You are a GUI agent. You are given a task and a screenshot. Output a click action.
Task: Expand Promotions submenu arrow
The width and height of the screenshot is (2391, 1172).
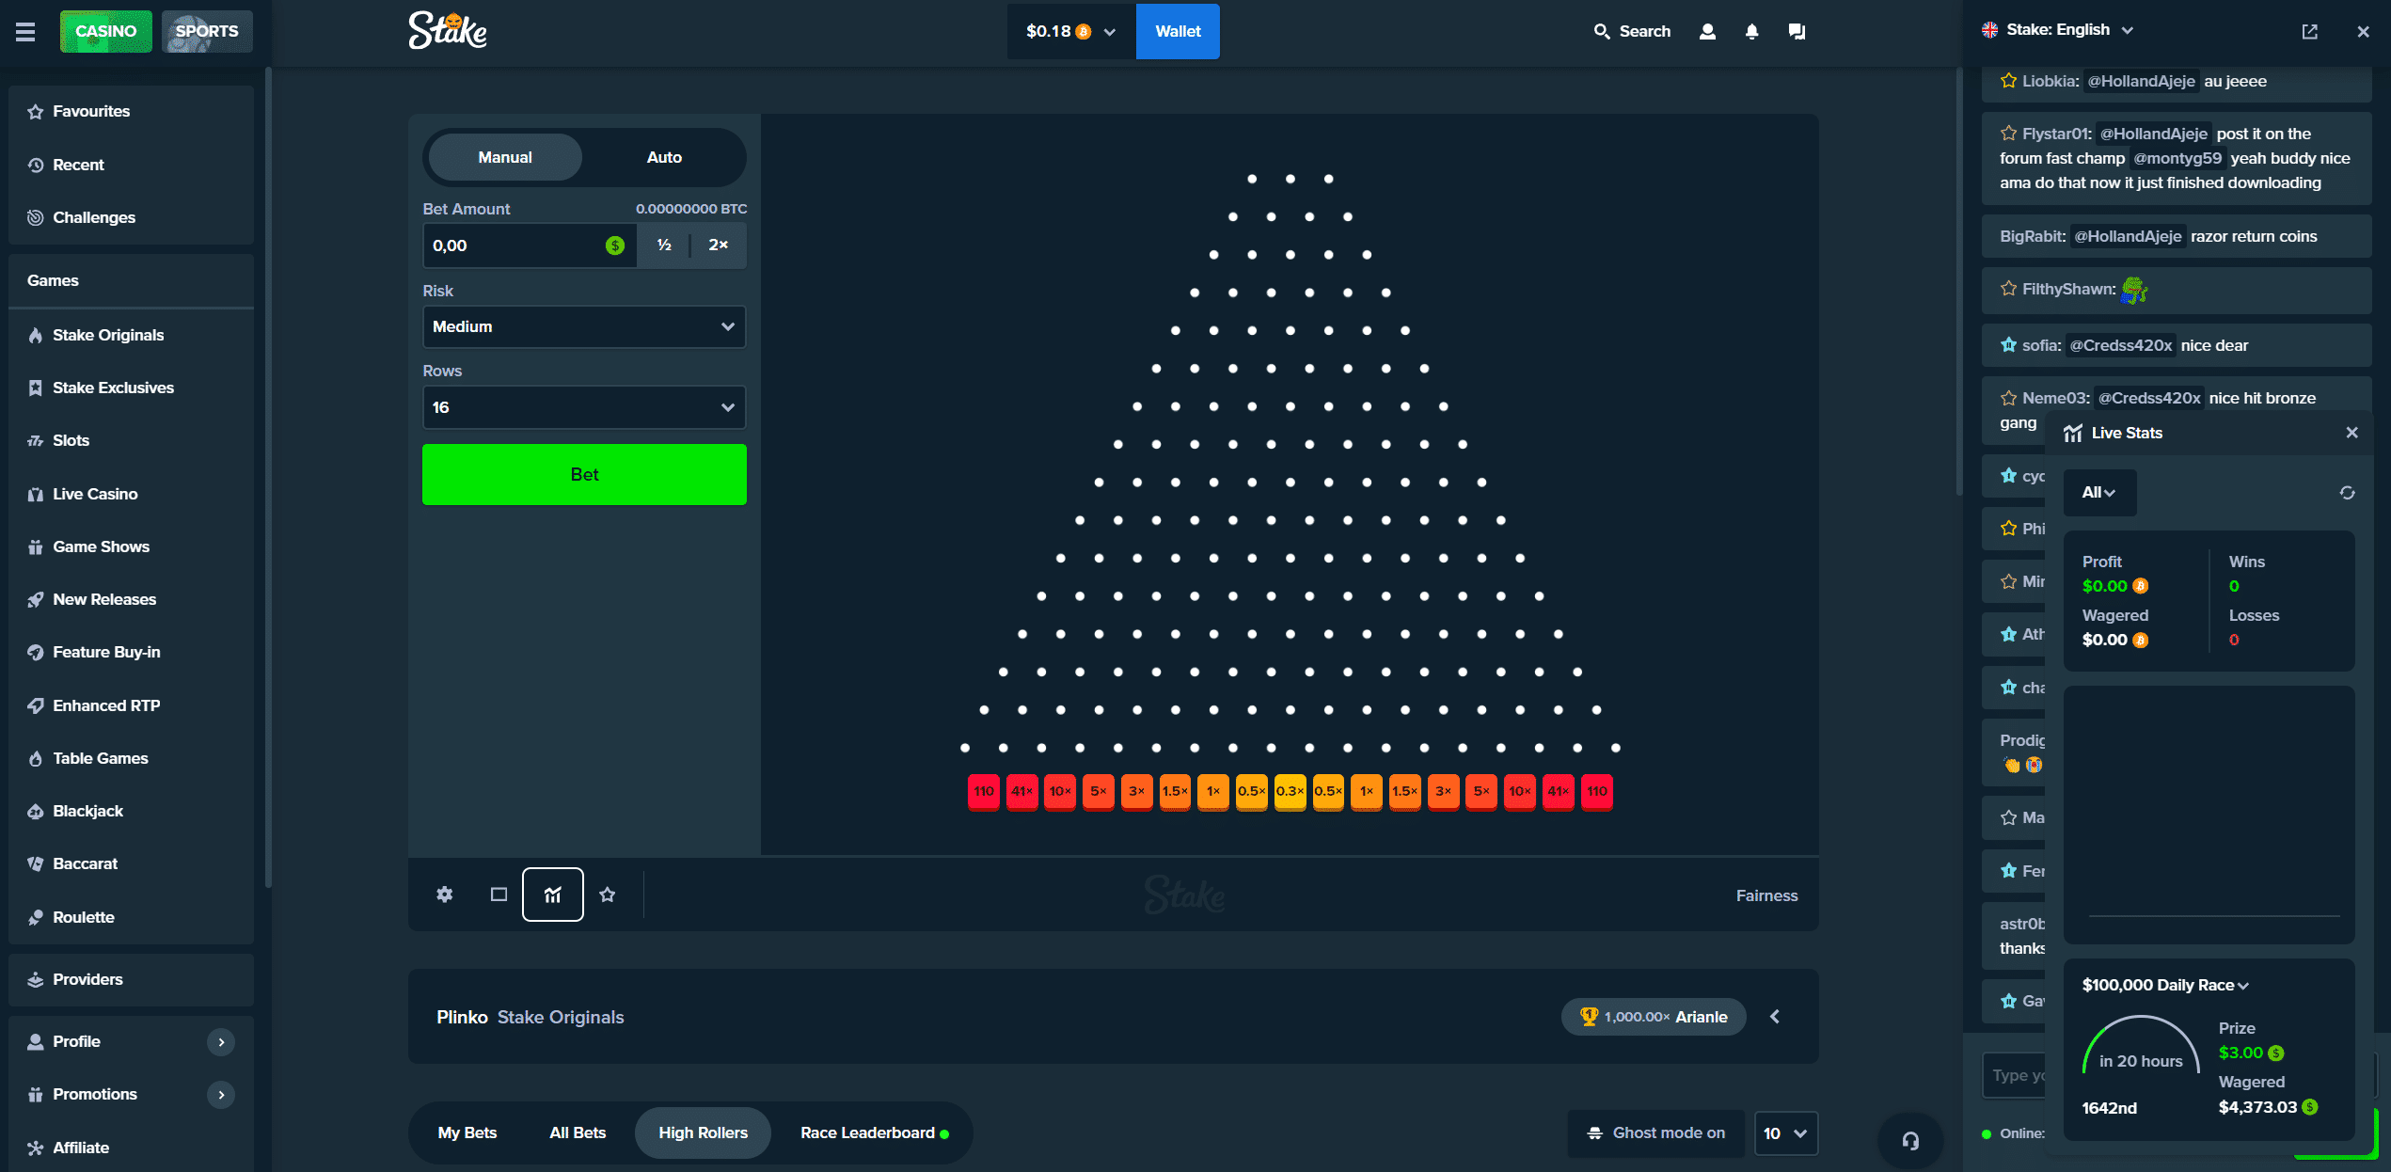pos(221,1094)
